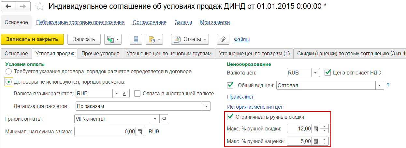Open the VIP-клиенты payment schedule form
Screen dimensions: 406x148
[164, 119]
